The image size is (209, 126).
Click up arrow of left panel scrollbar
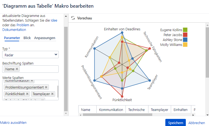(x=66, y=16)
